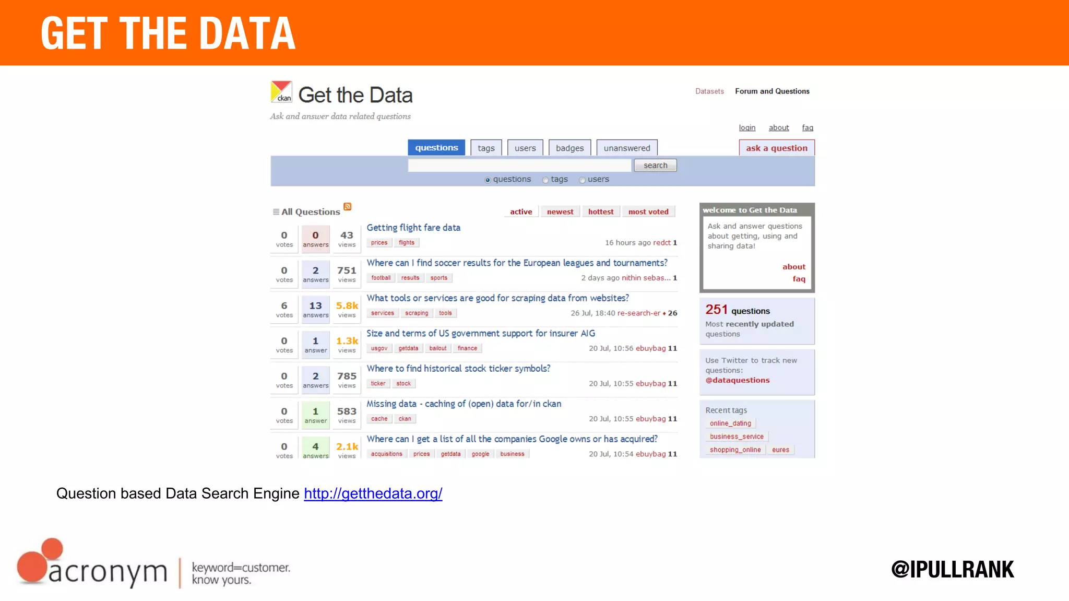1069x601 pixels.
Task: Switch to the badges tab
Action: tap(569, 148)
